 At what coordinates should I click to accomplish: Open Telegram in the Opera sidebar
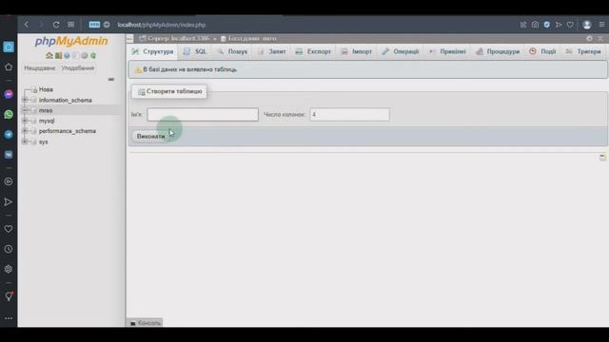click(x=9, y=135)
